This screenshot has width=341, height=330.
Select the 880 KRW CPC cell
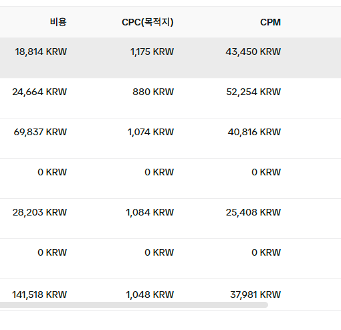[153, 92]
